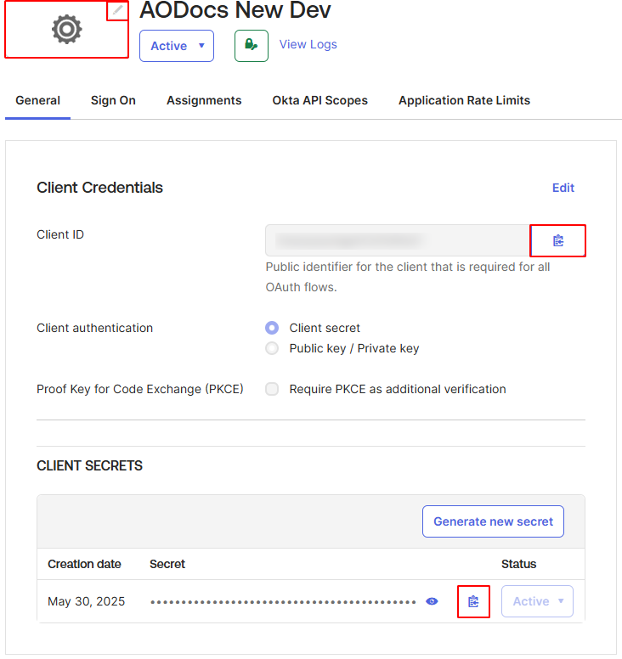Reveal the secret with the eye icon
The image size is (622, 659).
click(432, 601)
